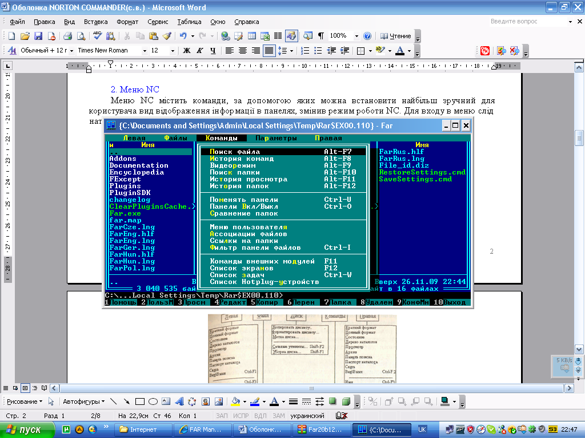Click the Word Help question mark icon

(x=367, y=36)
